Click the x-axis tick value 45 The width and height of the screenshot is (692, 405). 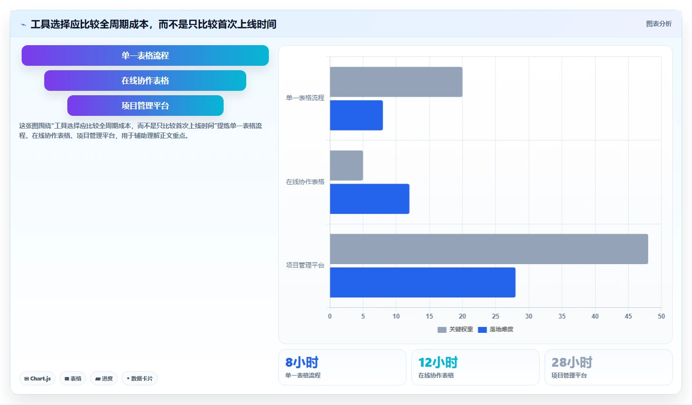tap(628, 316)
